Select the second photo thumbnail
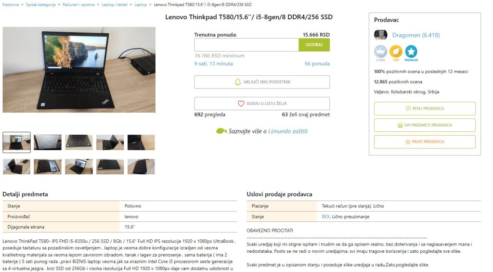The image size is (493, 272). click(48, 142)
